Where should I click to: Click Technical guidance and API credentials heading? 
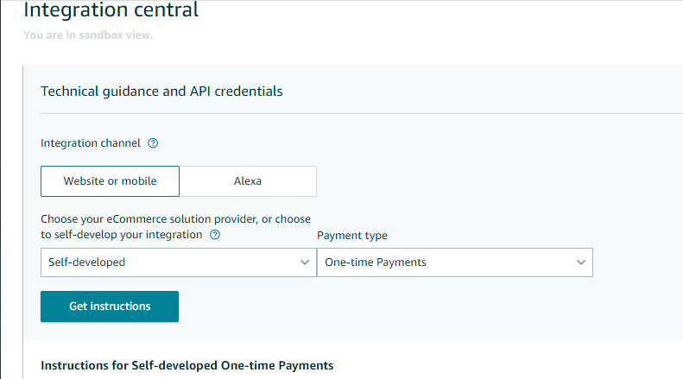[x=161, y=91]
